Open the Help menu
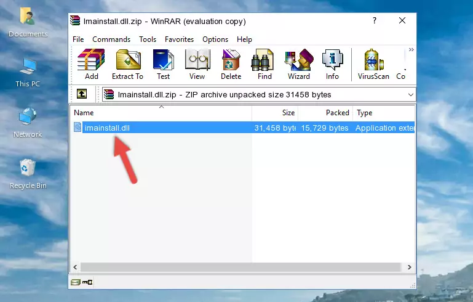Image resolution: width=473 pixels, height=302 pixels. pos(244,39)
